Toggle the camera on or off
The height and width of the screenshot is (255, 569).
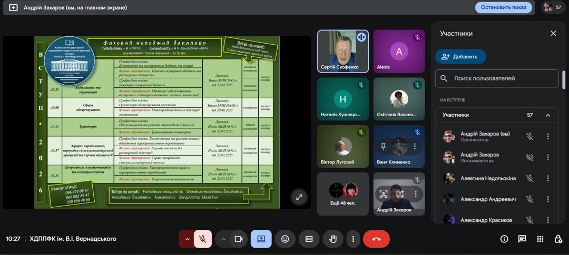(238, 239)
